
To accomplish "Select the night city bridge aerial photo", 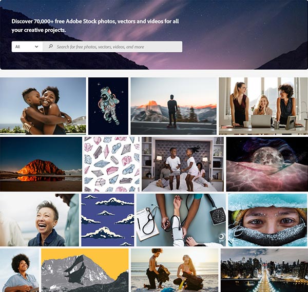I will (264, 270).
